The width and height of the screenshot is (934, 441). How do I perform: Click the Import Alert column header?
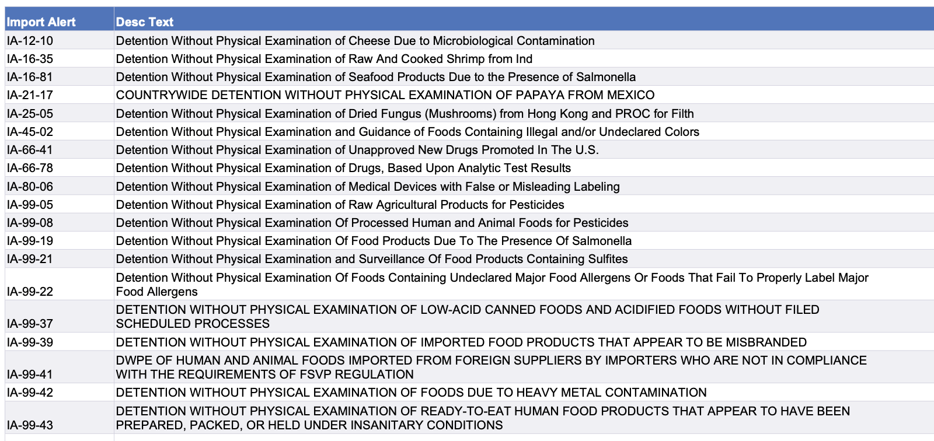pos(41,22)
